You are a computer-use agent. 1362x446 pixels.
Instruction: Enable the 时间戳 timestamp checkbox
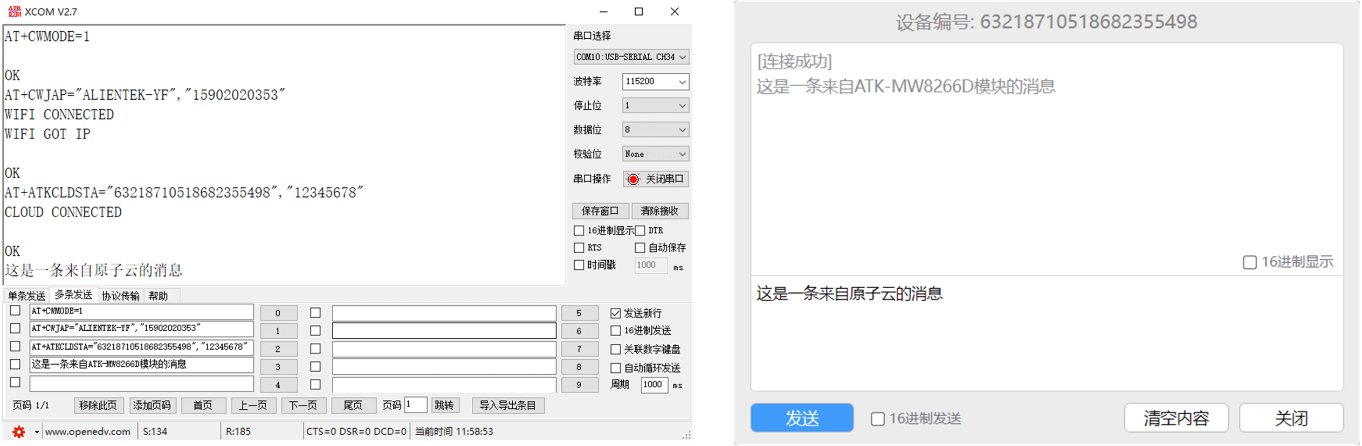(579, 265)
